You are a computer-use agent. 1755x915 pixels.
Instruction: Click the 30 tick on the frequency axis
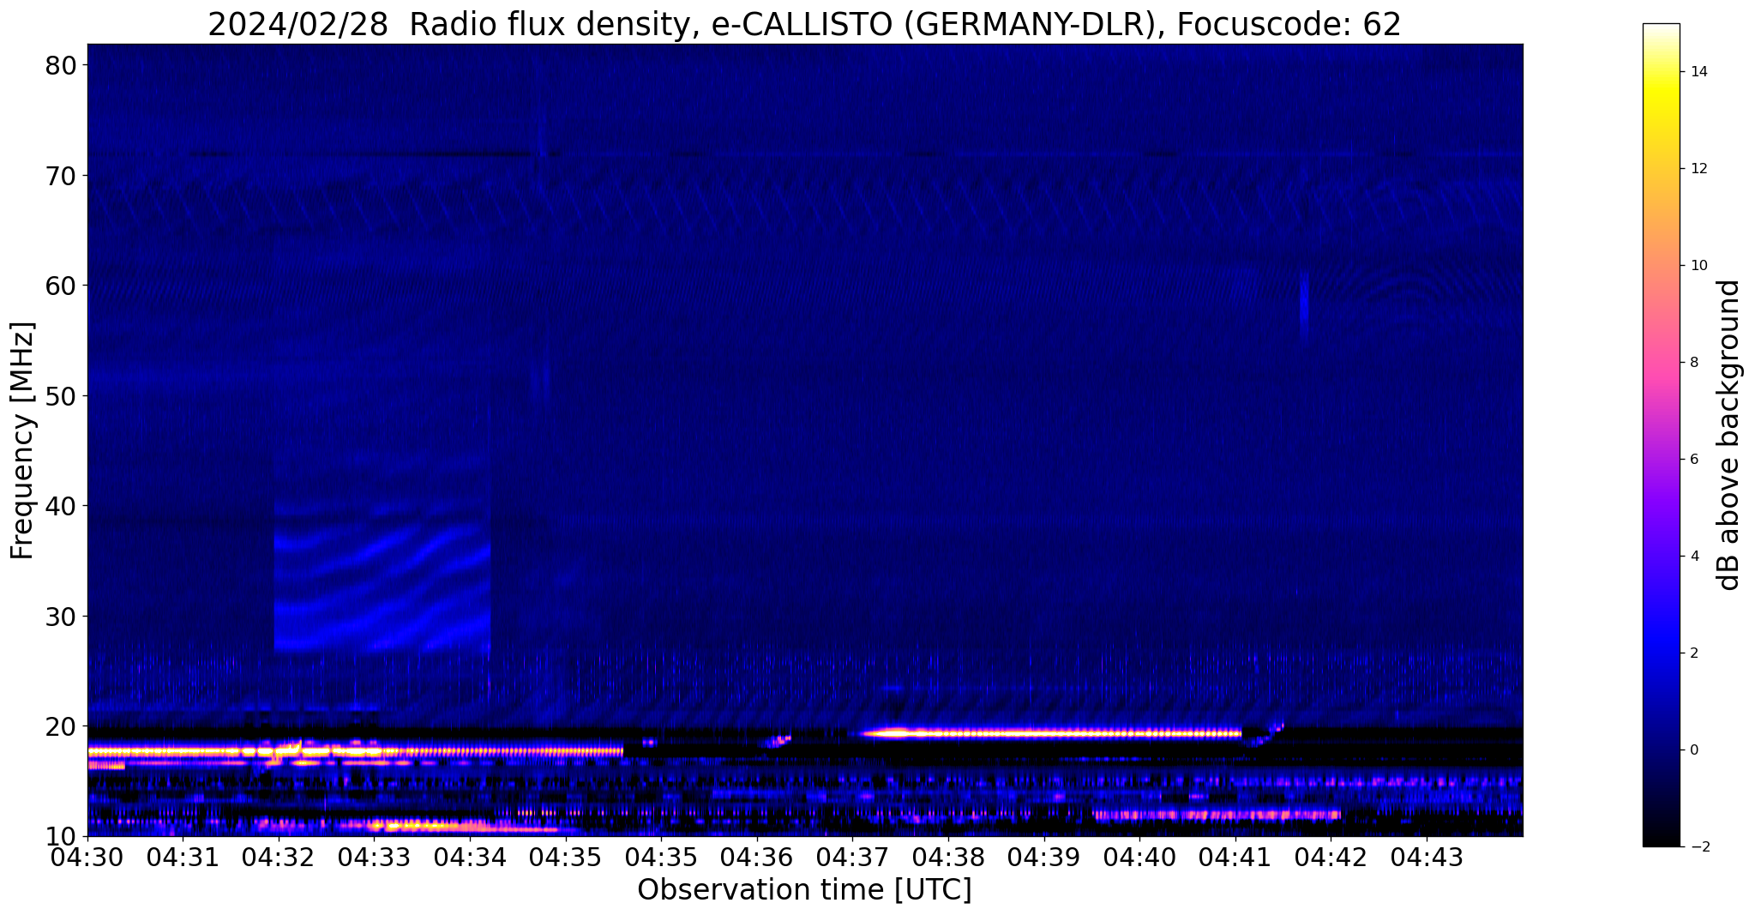[62, 616]
